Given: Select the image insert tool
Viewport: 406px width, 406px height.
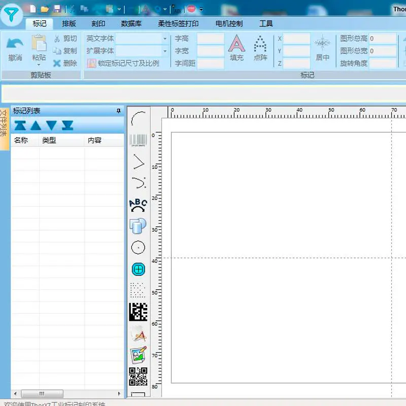Looking at the screenshot, I should [138, 355].
